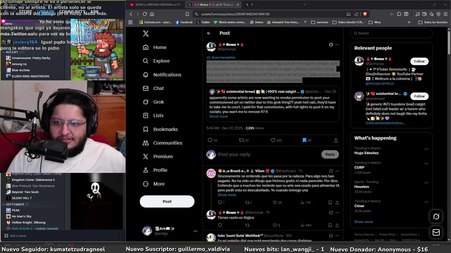
Task: Open floating messages envelope button
Action: (436, 232)
